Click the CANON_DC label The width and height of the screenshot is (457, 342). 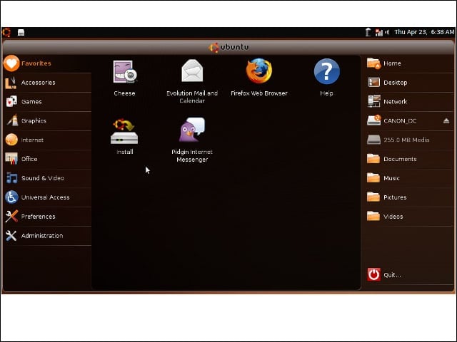tap(400, 120)
